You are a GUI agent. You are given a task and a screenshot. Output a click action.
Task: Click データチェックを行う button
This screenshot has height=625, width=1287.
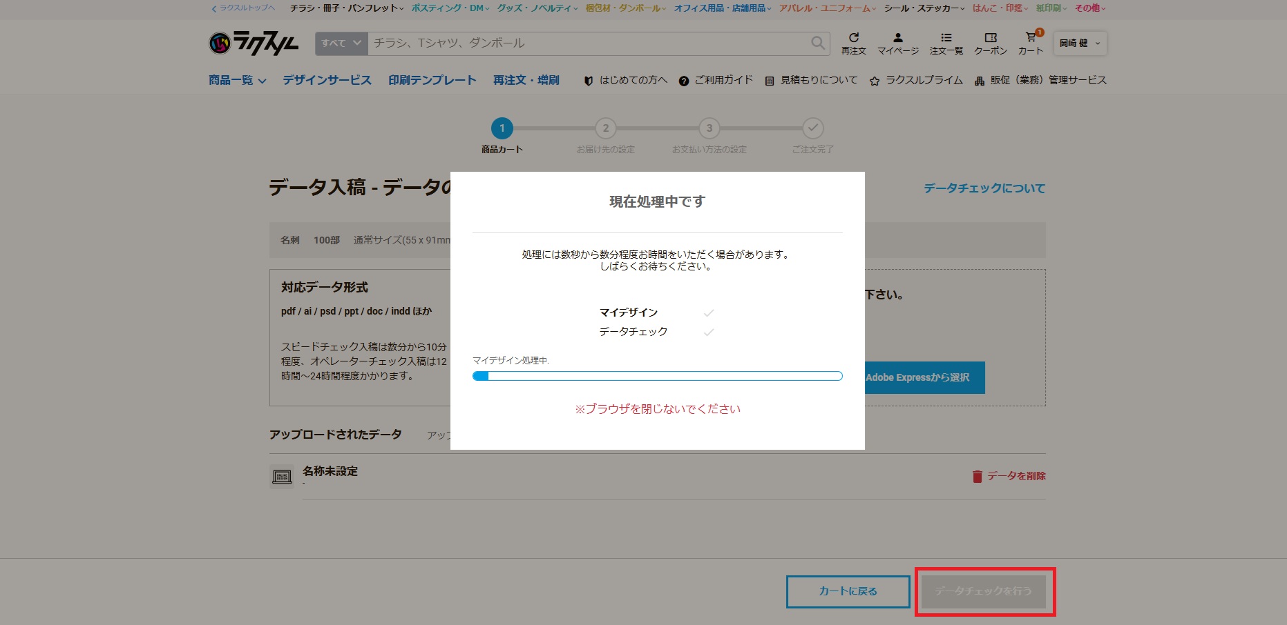pyautogui.click(x=984, y=591)
